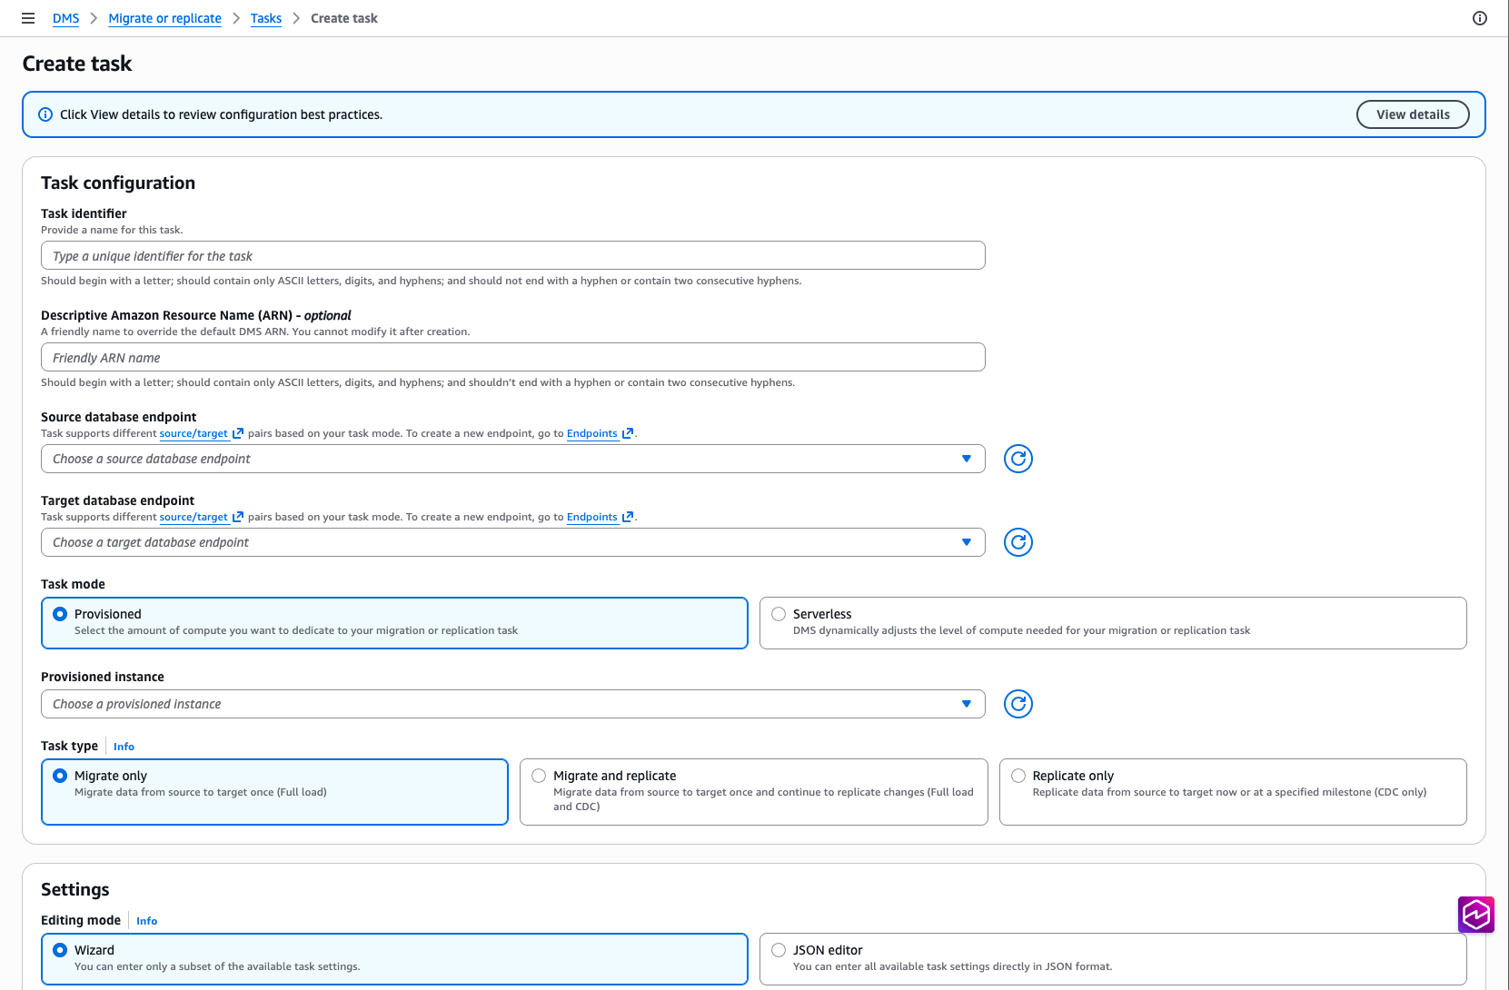Refresh the target database endpoint list
The image size is (1509, 990).
[1018, 542]
